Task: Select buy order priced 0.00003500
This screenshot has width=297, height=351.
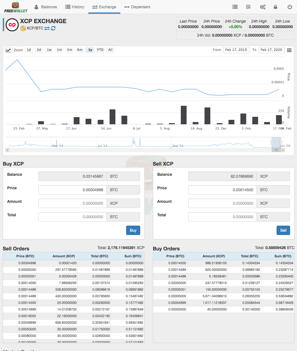Action: click(x=224, y=309)
